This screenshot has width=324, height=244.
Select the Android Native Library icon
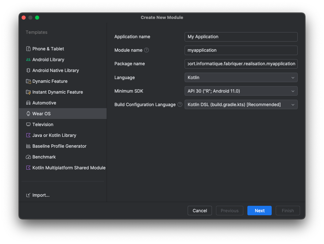point(28,70)
